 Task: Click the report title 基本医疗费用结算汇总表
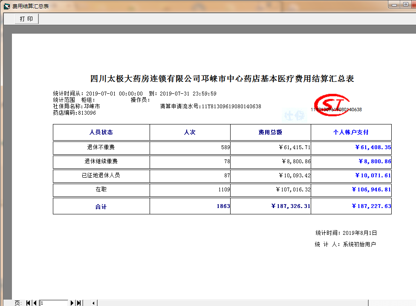(x=307, y=79)
